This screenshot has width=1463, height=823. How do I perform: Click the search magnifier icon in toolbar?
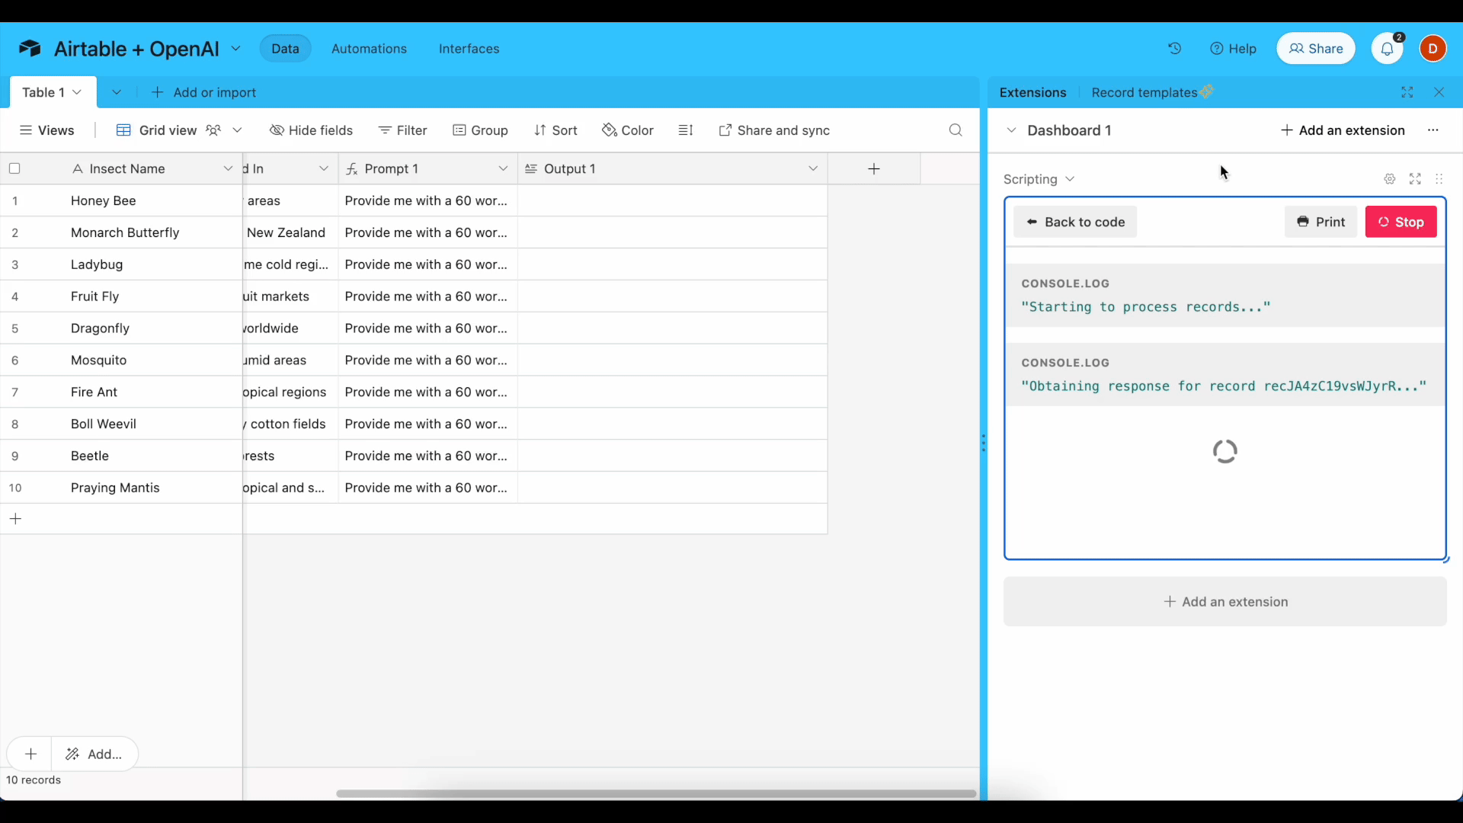pos(956,130)
